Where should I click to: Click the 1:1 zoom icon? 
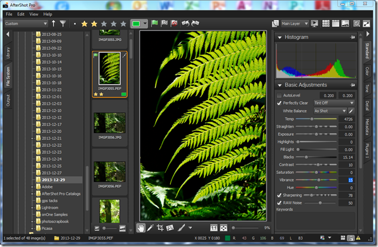[214, 228]
